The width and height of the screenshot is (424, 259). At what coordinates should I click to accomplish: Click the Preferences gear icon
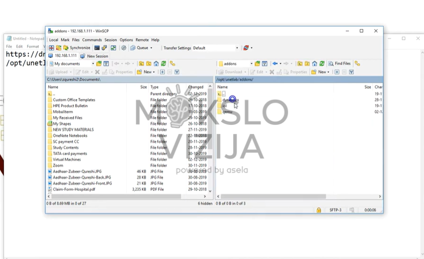coord(124,48)
